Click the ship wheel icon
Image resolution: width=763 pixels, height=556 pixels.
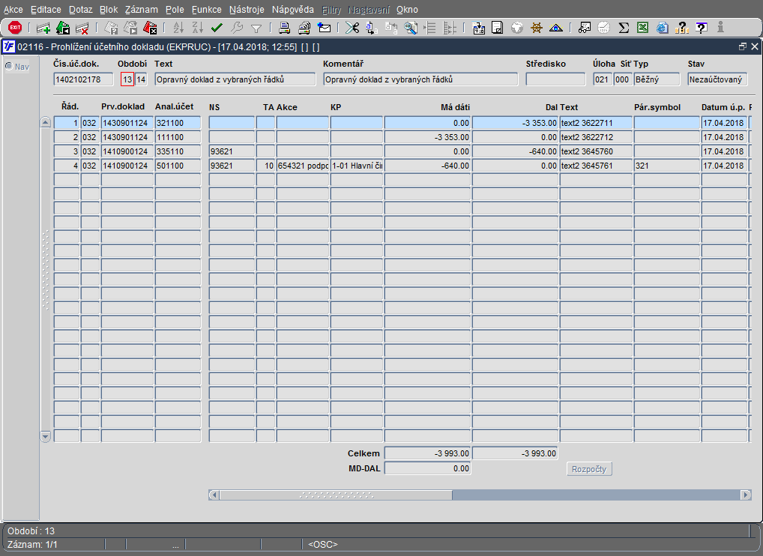536,28
